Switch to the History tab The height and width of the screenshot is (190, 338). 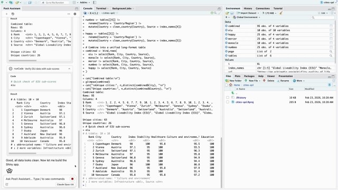(x=248, y=8)
